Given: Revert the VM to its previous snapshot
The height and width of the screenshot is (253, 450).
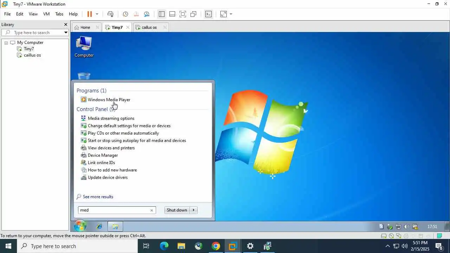Looking at the screenshot, I should pos(136,14).
